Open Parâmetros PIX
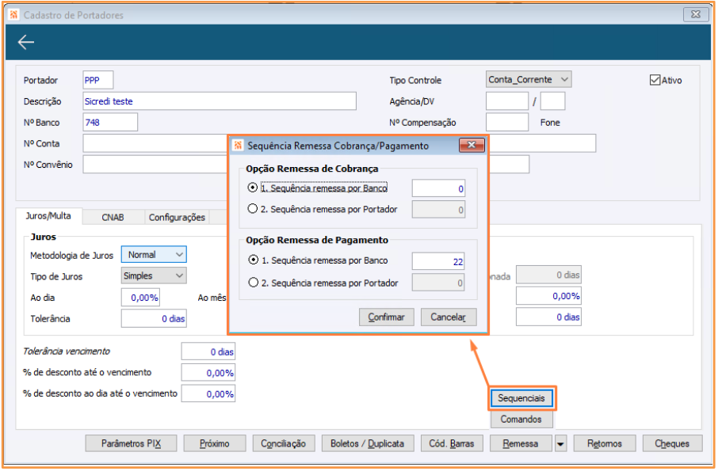Screen dimensions: 718x471 coord(131,443)
